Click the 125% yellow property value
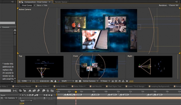 point(22,104)
